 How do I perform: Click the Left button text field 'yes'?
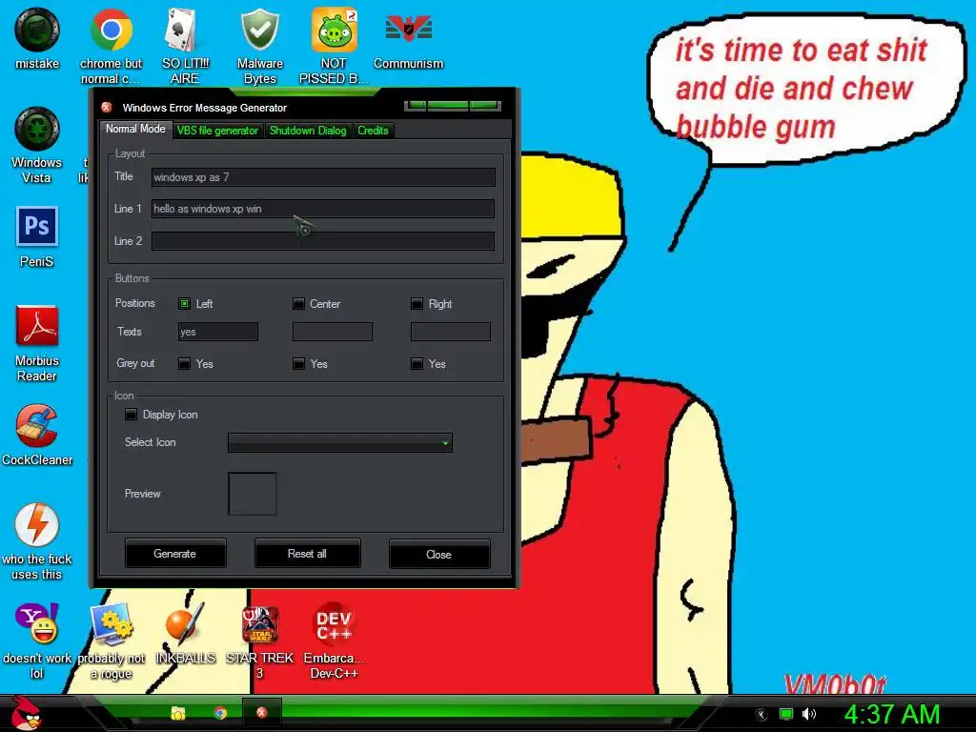click(218, 332)
